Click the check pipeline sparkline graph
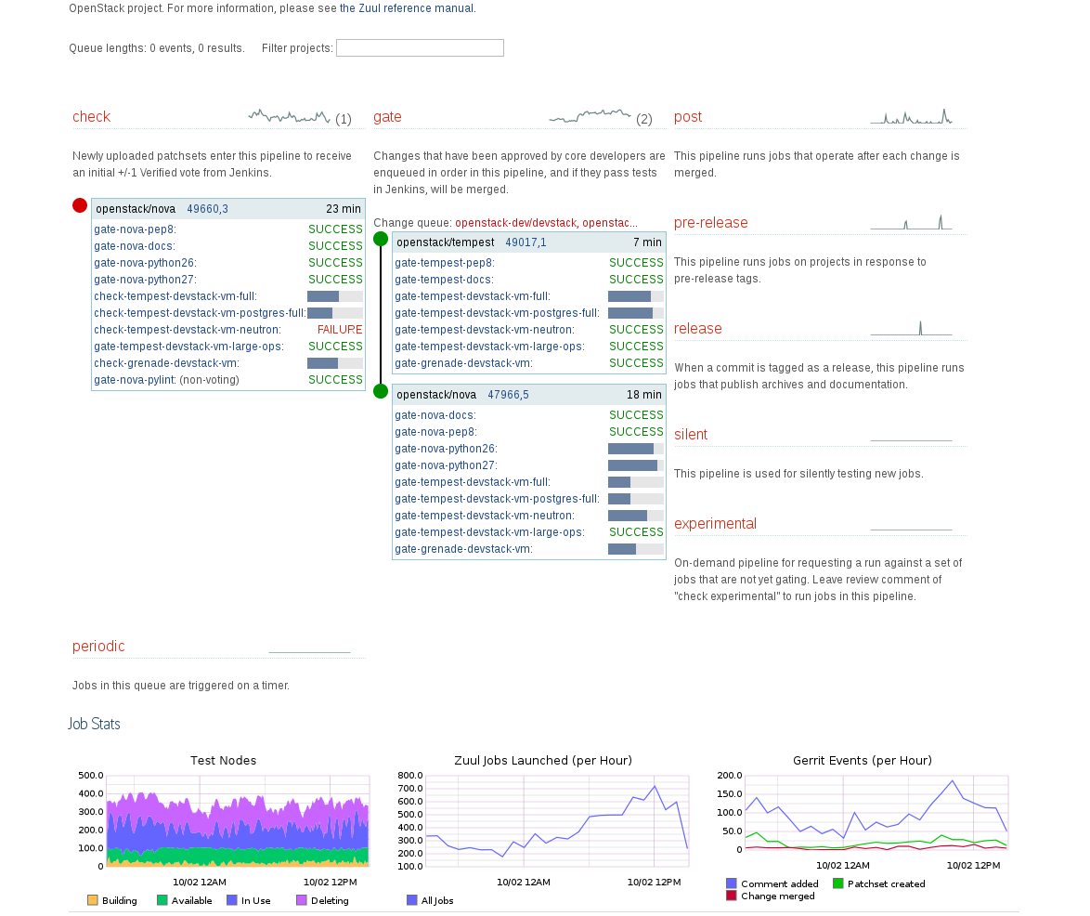This screenshot has height=916, width=1090. [289, 116]
